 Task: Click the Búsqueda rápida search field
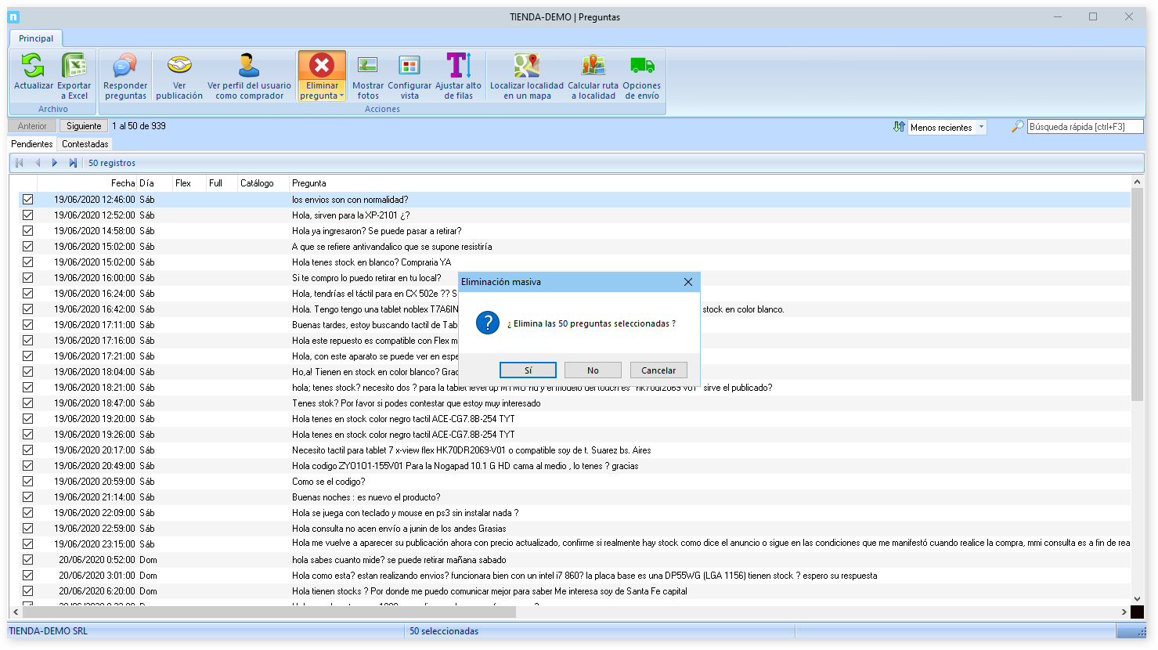tap(1084, 127)
